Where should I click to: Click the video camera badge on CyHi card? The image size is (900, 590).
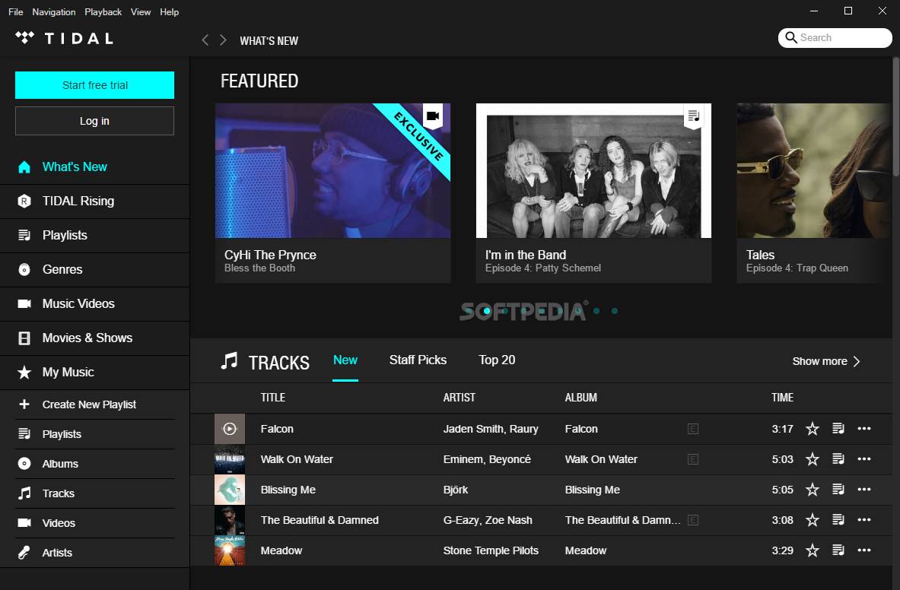point(433,116)
